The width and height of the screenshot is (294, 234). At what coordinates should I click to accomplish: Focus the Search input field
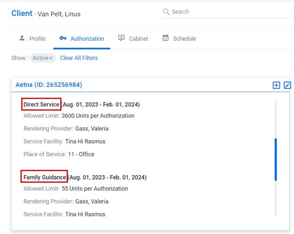229,12
